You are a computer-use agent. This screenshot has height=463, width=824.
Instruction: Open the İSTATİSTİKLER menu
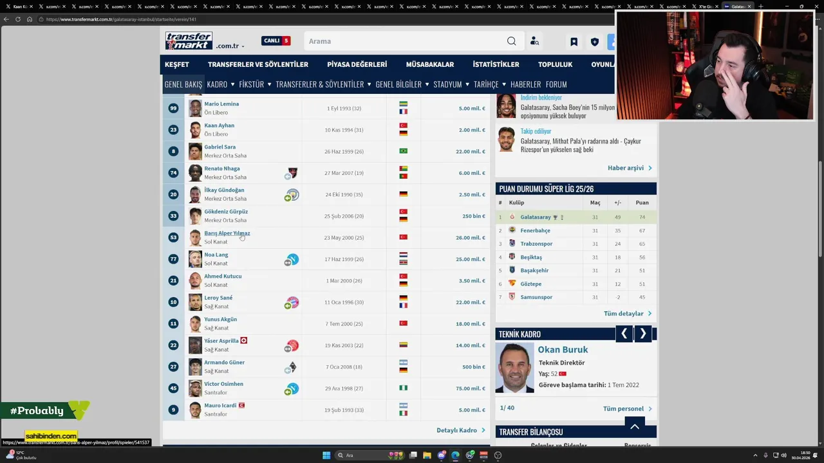496,64
